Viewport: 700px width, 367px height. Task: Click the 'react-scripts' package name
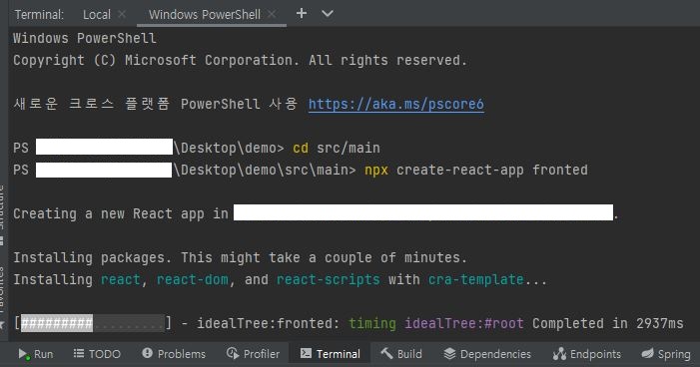tap(329, 279)
